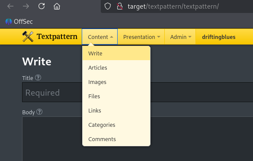Focus the Body text area

click(x=138, y=139)
